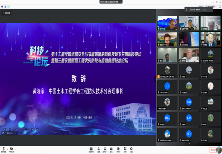222x154 pixels.
Task: Collapse the participant video panel divider arrow
Action: point(155,79)
